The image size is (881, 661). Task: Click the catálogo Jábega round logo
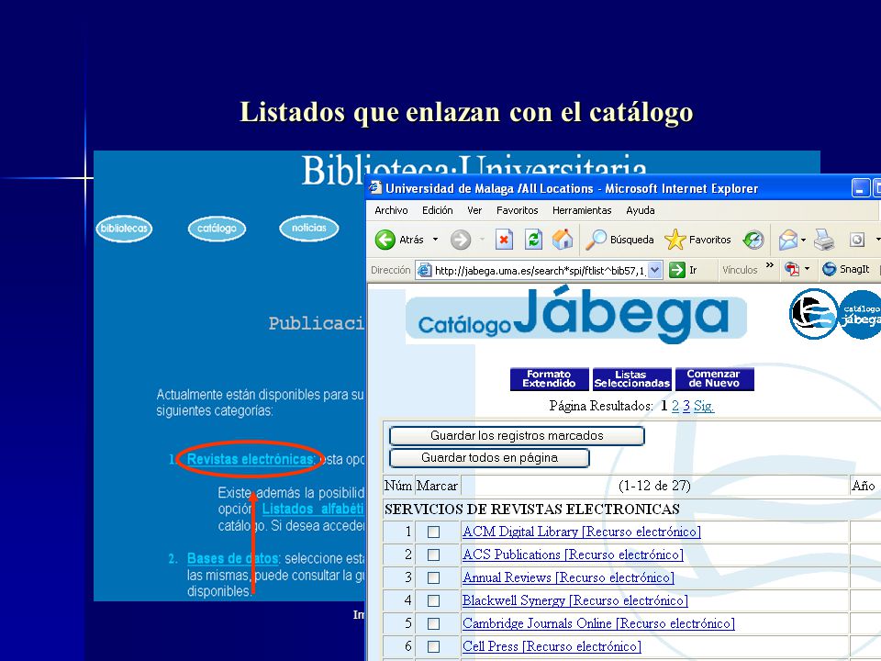click(x=861, y=315)
